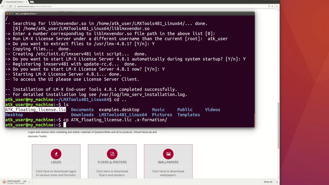Click Pictures in the ls output

pos(162,115)
